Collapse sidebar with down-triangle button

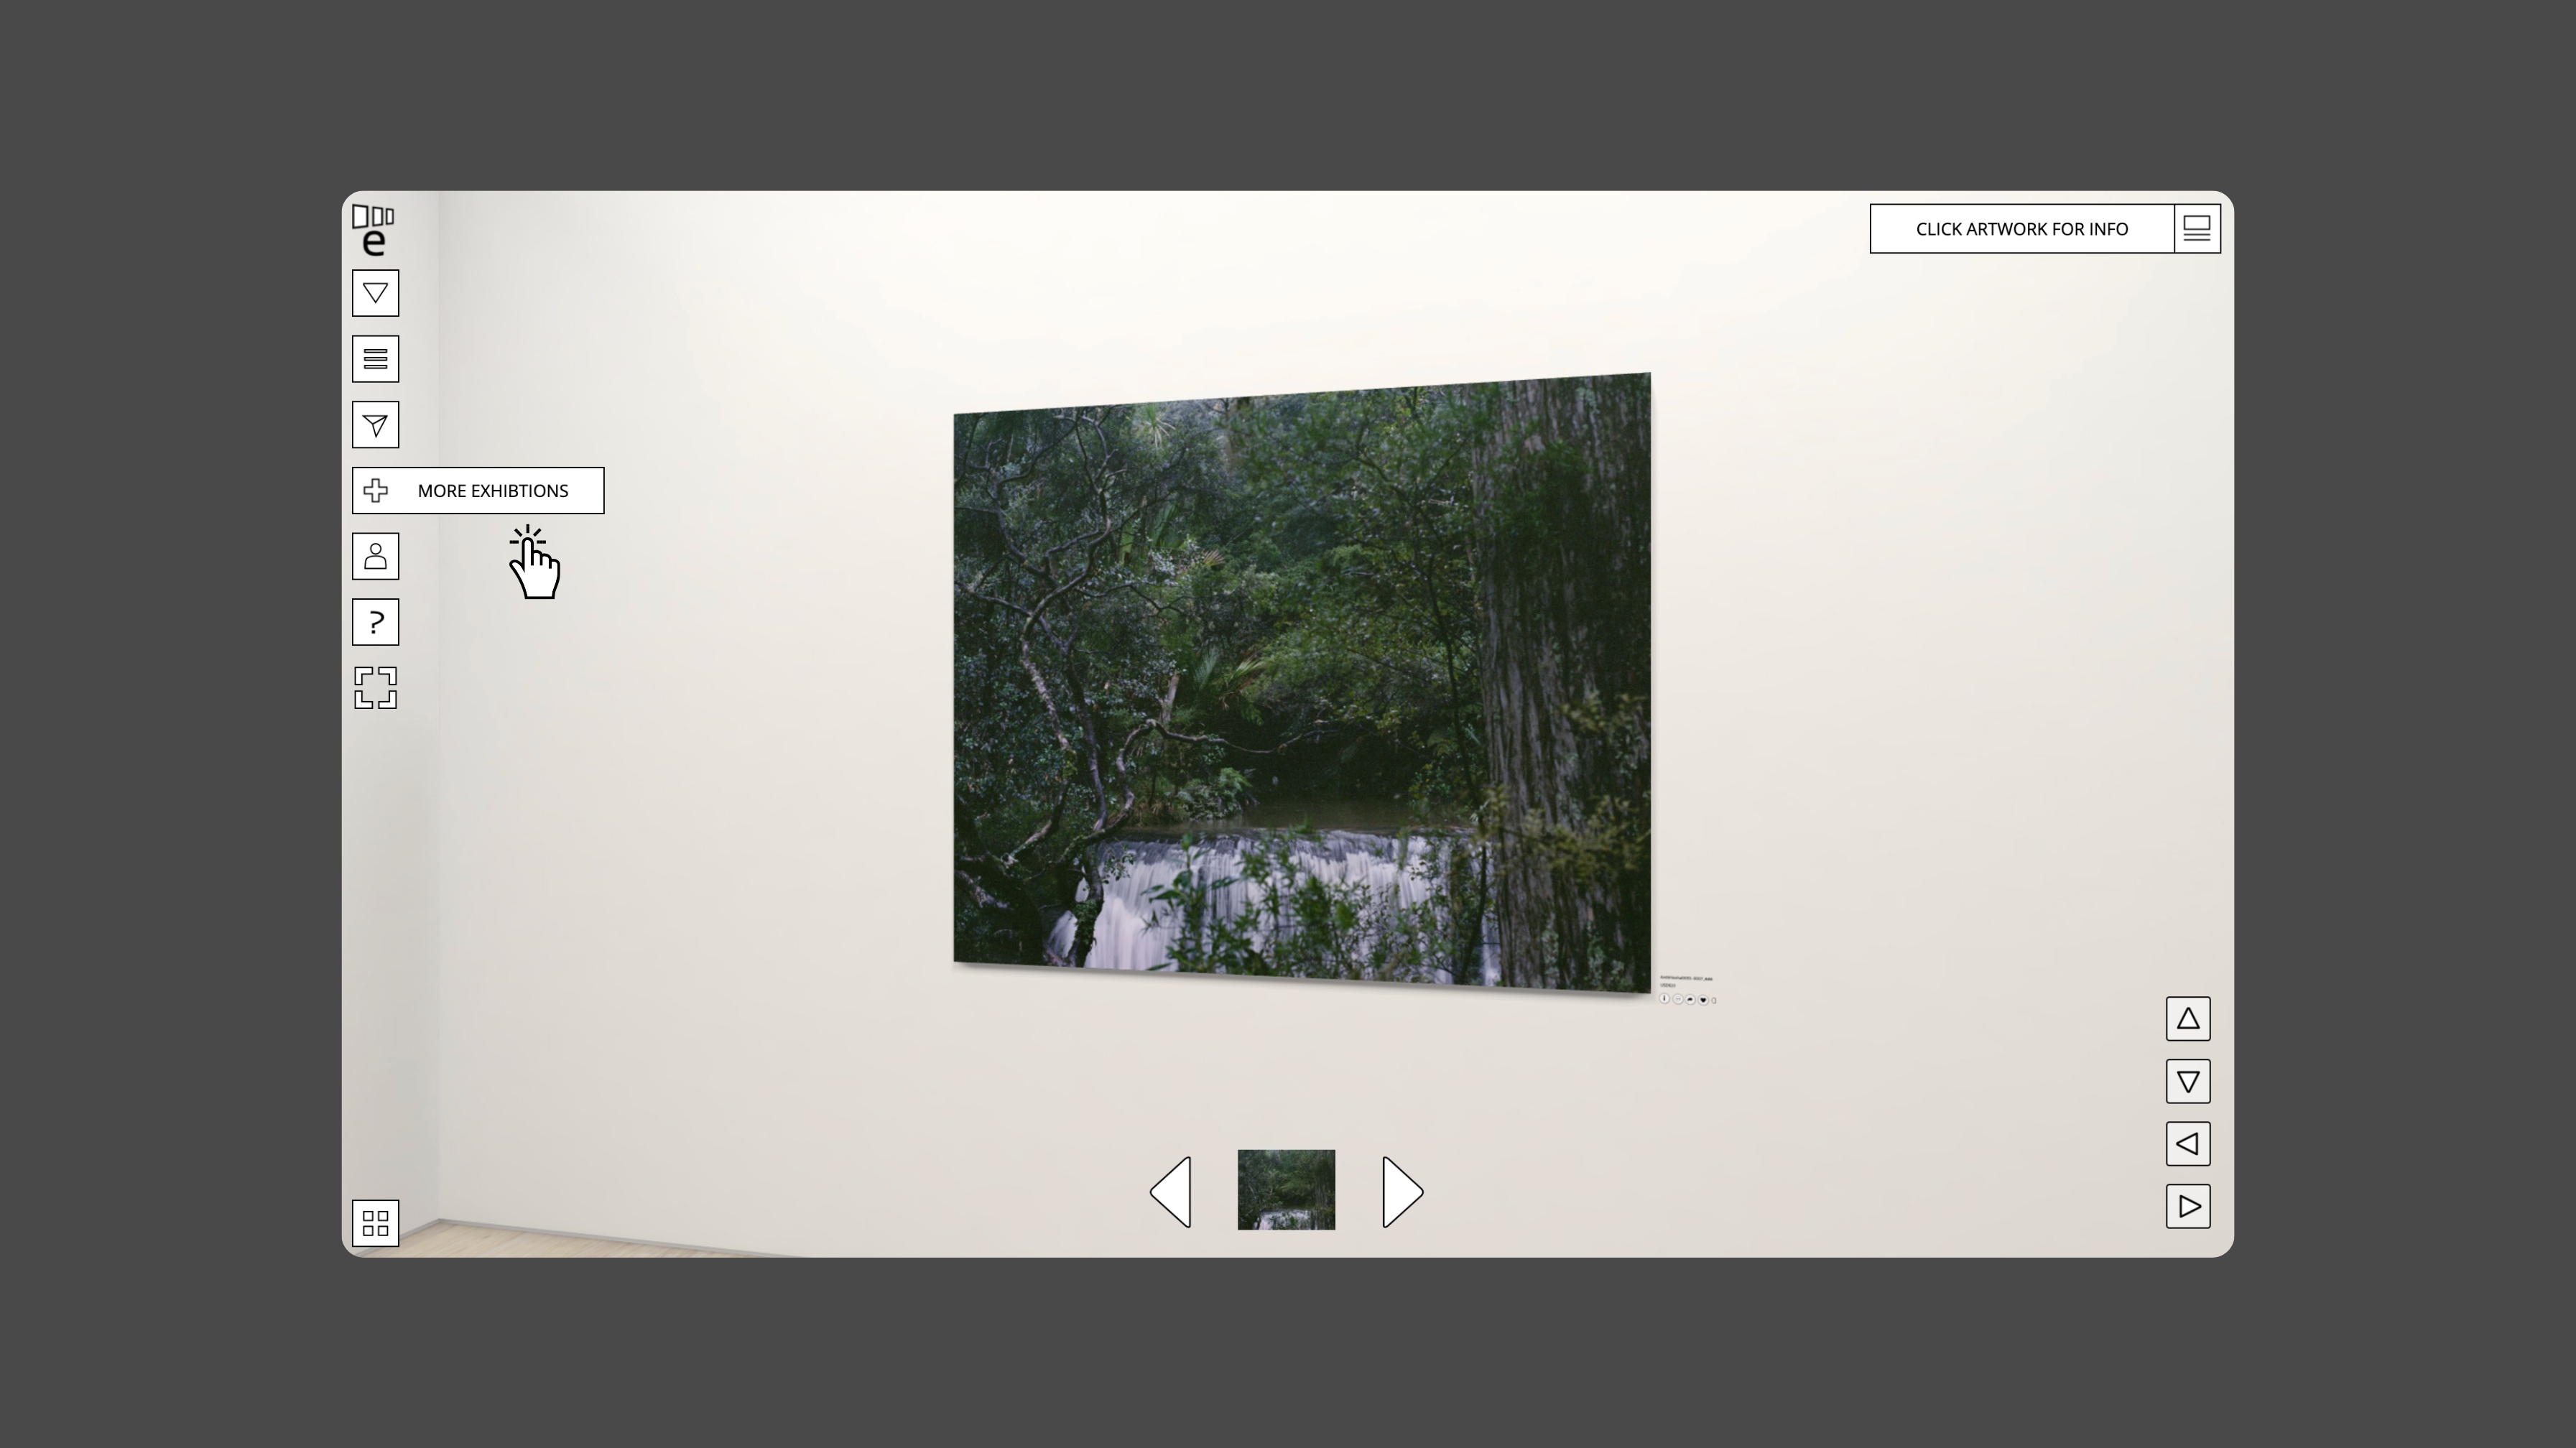click(375, 293)
